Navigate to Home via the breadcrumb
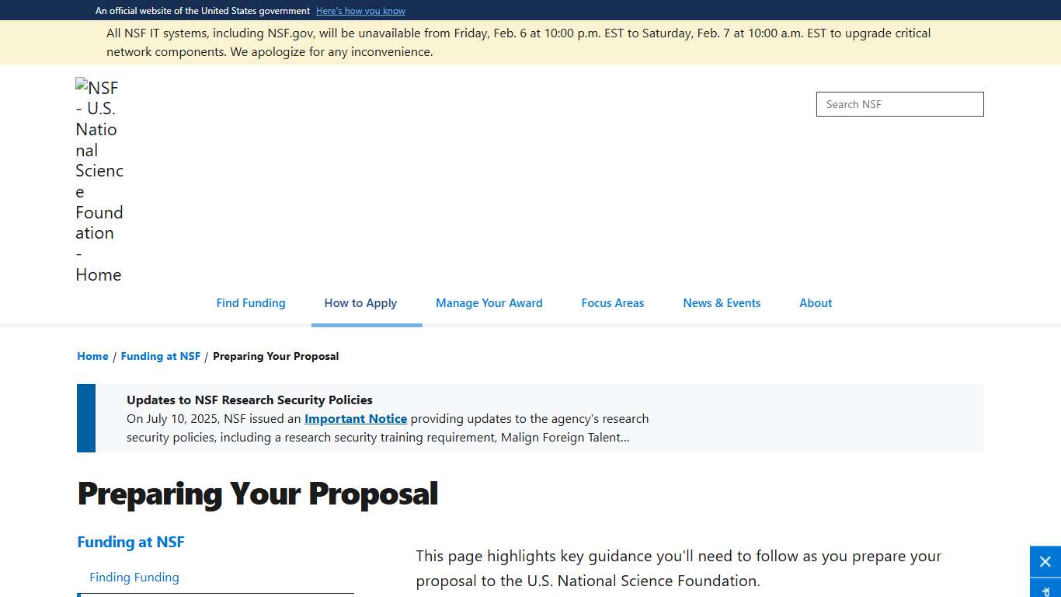The height and width of the screenshot is (597, 1061). click(92, 356)
